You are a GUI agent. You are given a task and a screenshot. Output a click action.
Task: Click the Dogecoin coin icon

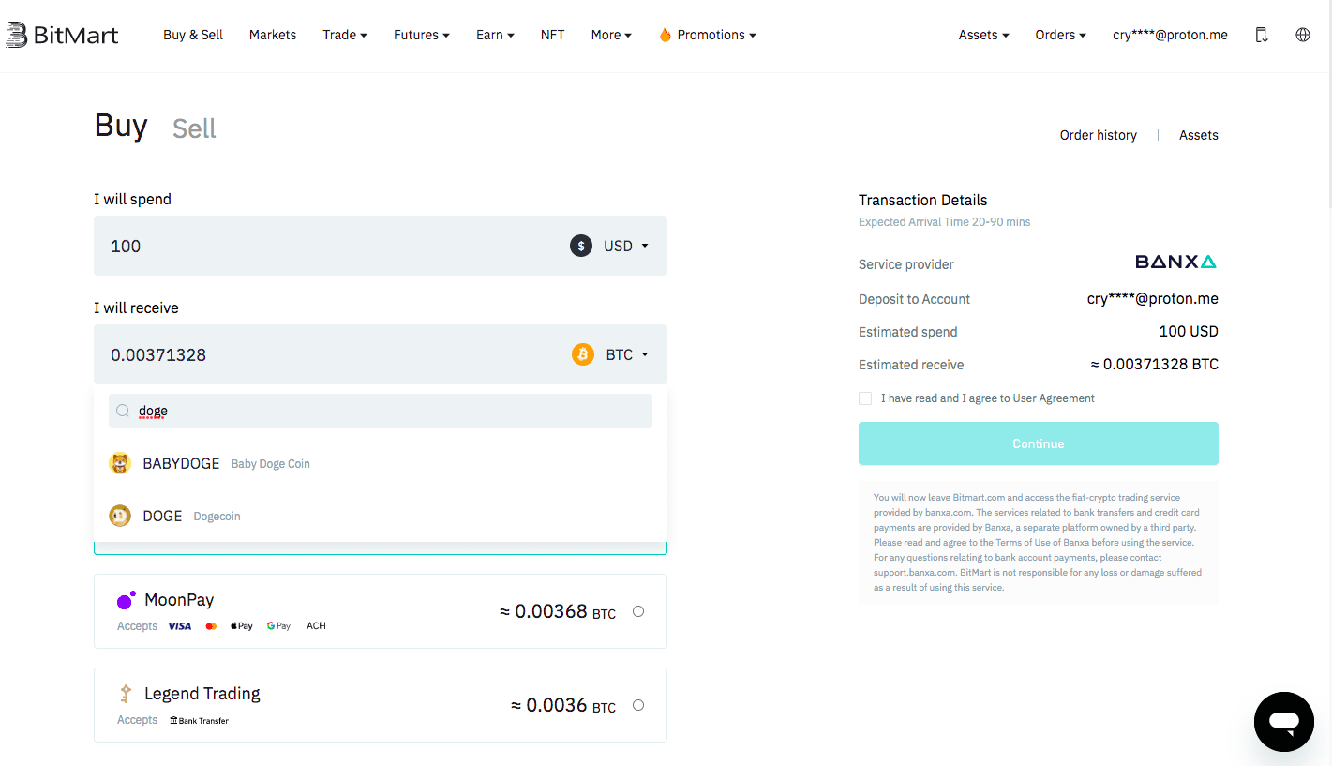[120, 516]
